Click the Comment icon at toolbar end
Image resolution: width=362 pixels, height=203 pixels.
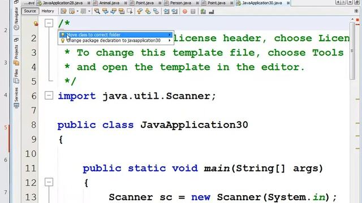211,11
